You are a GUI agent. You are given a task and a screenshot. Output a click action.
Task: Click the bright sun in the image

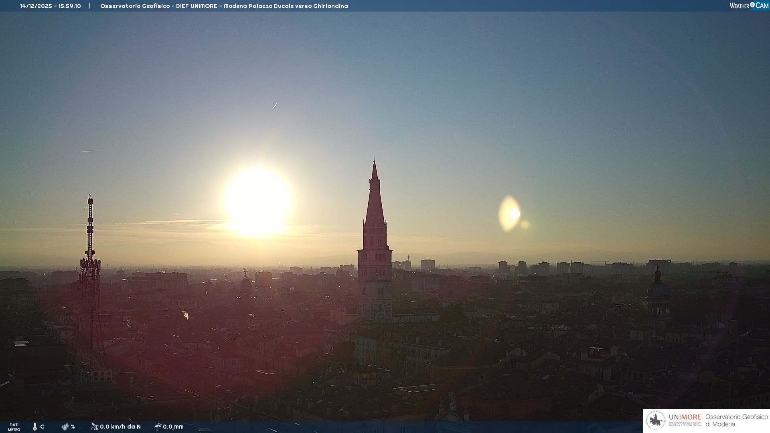(258, 200)
